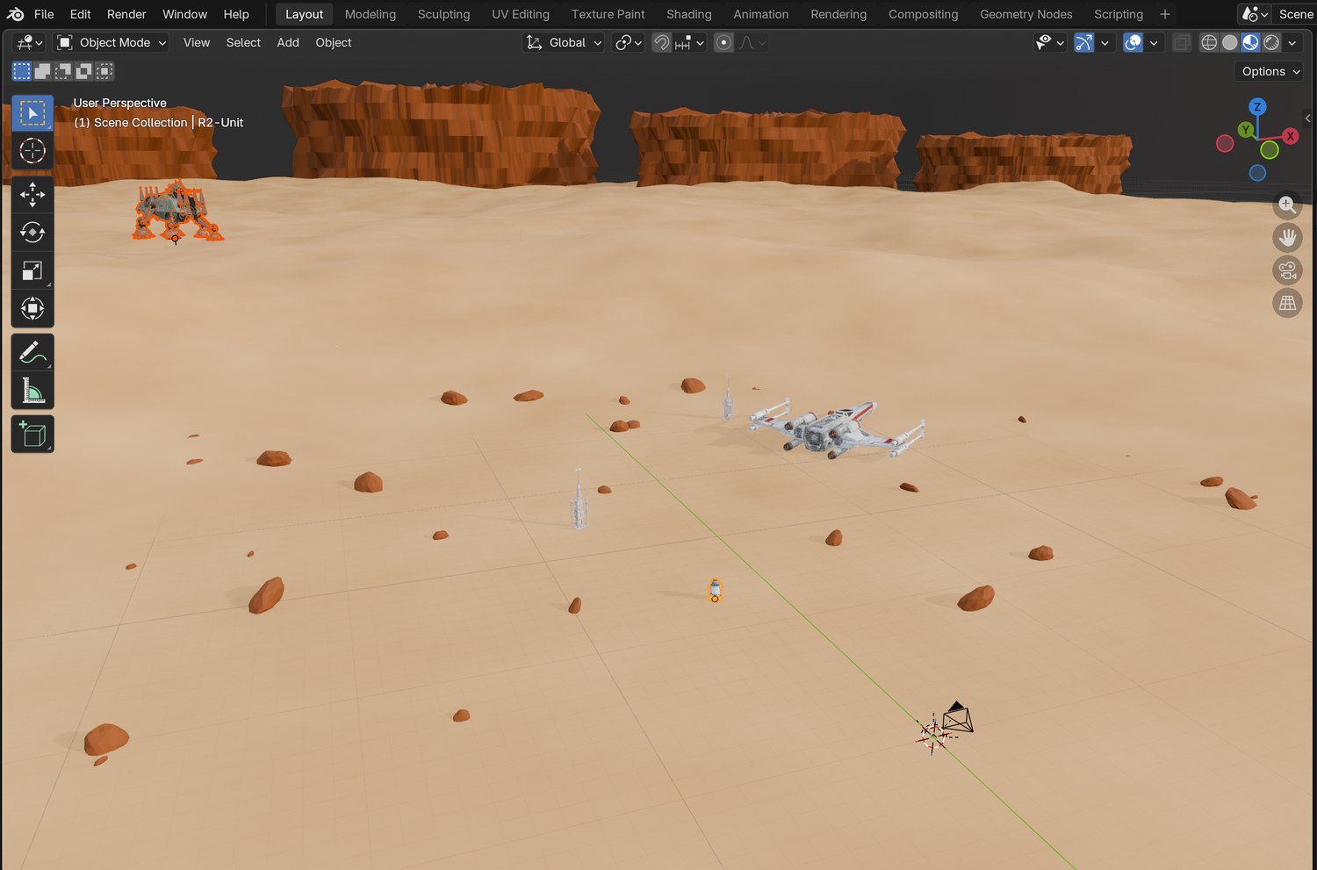Switch to wireframe viewport shading
This screenshot has width=1317, height=870.
(x=1209, y=42)
